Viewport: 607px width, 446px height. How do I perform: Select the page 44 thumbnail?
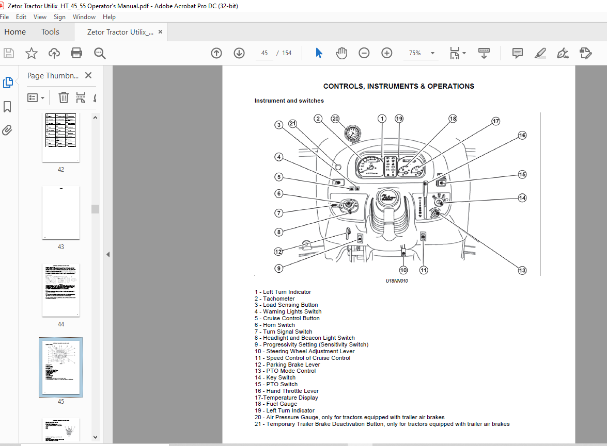61,290
